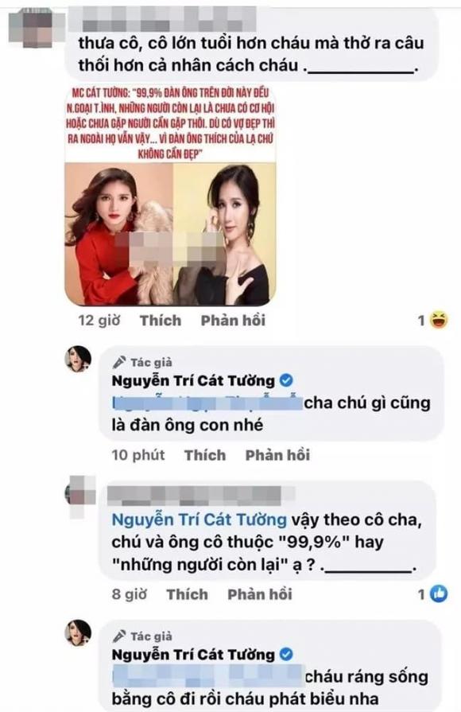Open Cát Tường's avatar in last reply

pos(79,632)
